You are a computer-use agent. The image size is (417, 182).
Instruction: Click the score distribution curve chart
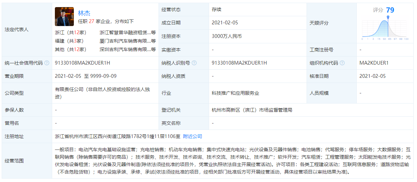(x=384, y=29)
